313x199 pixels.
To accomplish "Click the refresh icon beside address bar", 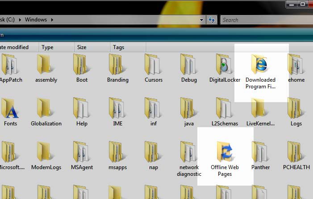I will 212,20.
